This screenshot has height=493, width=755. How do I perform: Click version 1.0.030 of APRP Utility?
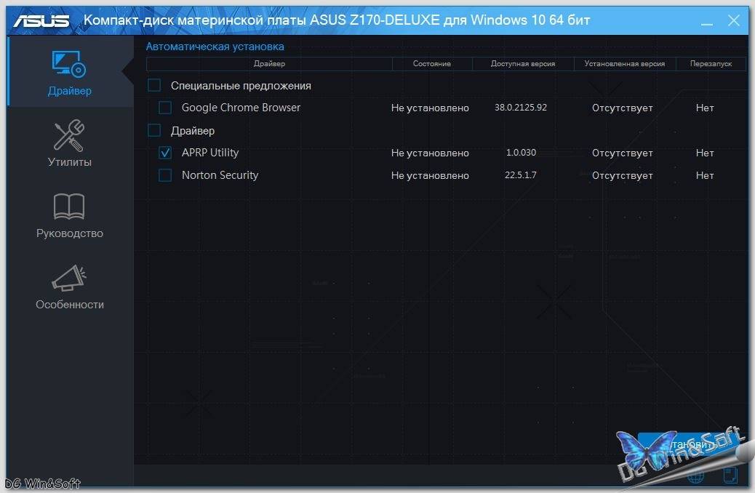pyautogui.click(x=521, y=153)
